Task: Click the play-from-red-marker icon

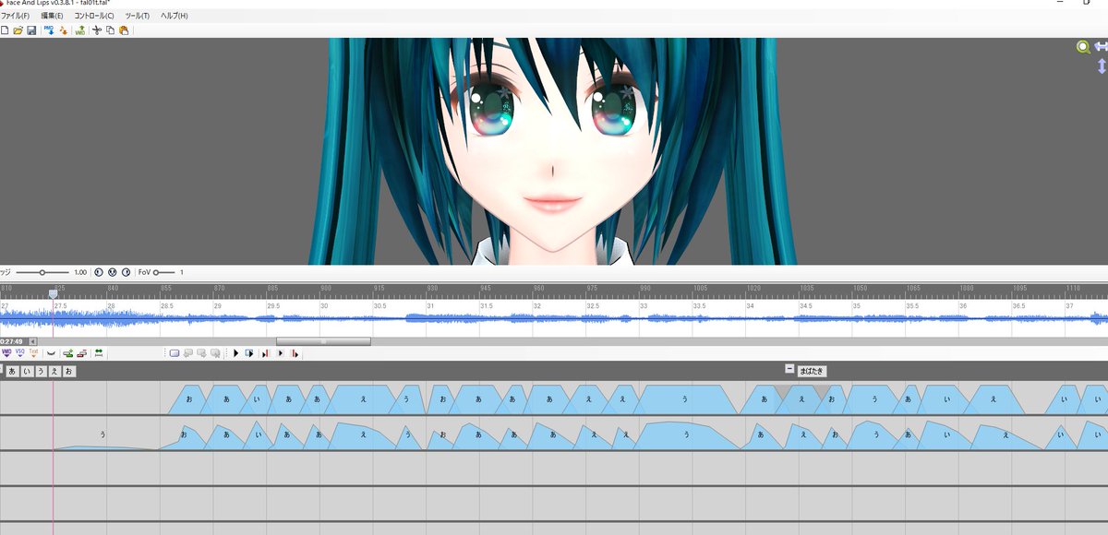Action: (295, 353)
